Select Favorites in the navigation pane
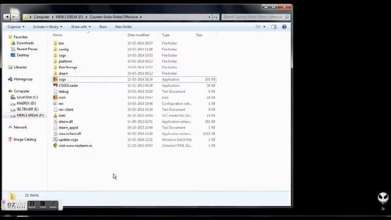391x220 pixels. pyautogui.click(x=20, y=37)
